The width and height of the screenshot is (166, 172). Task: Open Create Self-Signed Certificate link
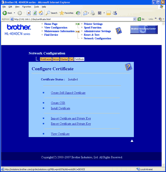[68, 93]
